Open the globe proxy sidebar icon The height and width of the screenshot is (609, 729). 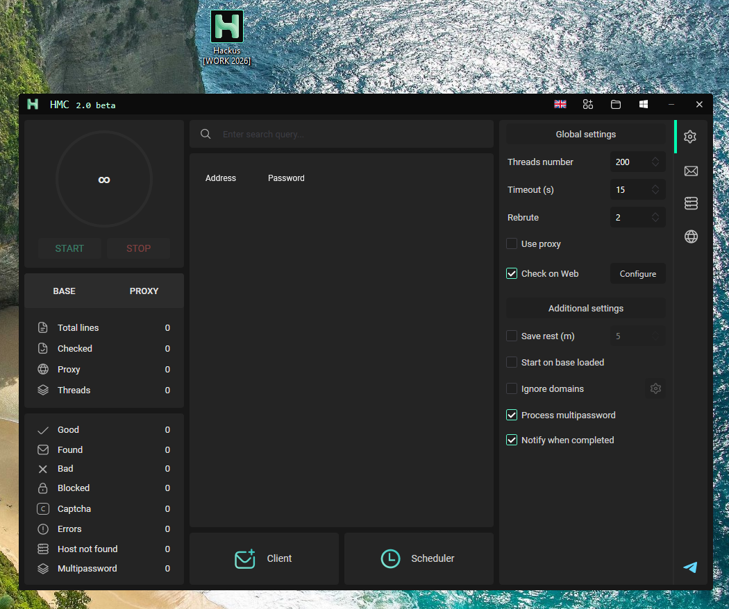(x=691, y=237)
